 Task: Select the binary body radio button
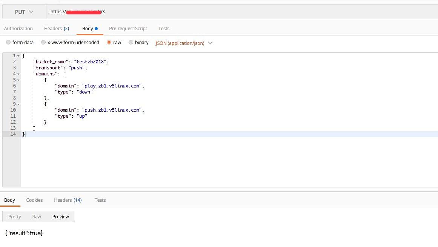point(131,43)
